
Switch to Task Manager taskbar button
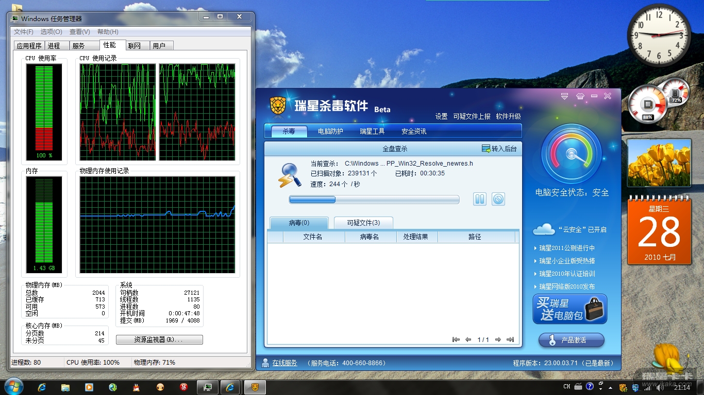[x=208, y=387]
